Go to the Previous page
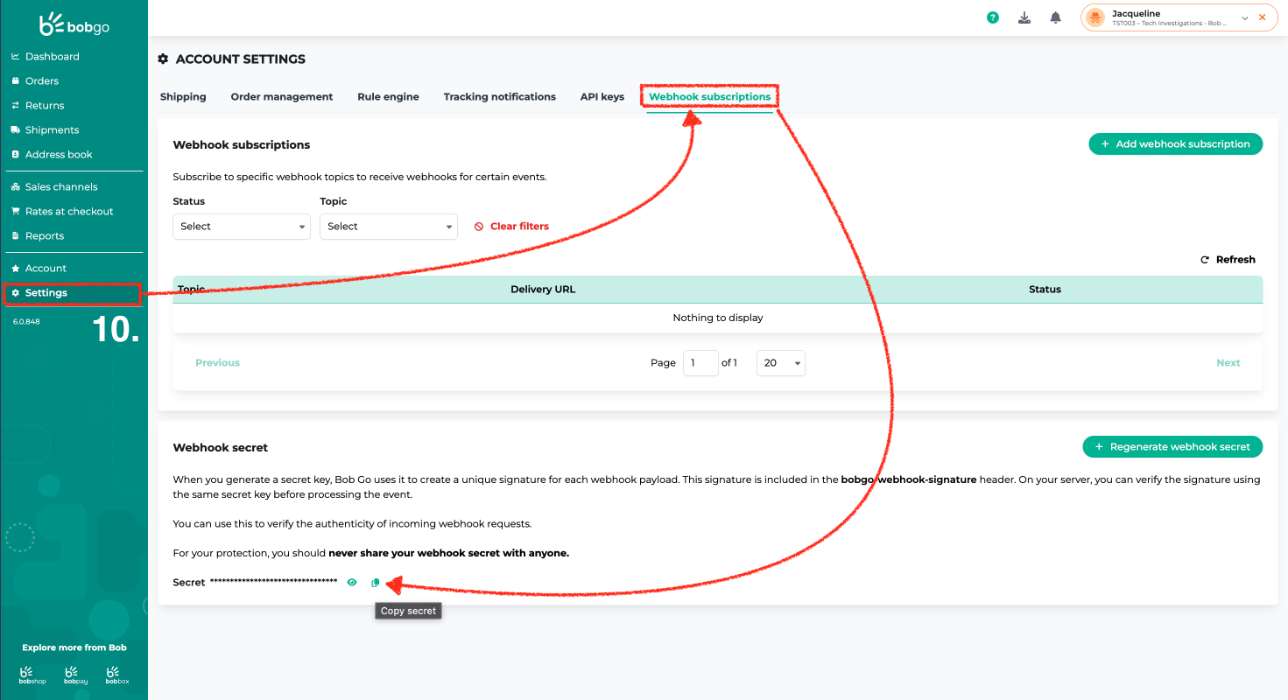 tap(217, 363)
